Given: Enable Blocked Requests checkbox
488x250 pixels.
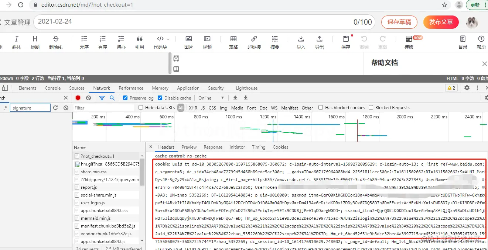Looking at the screenshot, I should point(371,108).
